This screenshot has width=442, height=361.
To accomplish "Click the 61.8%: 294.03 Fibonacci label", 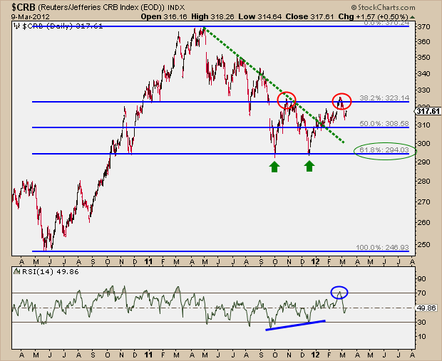I will click(384, 150).
